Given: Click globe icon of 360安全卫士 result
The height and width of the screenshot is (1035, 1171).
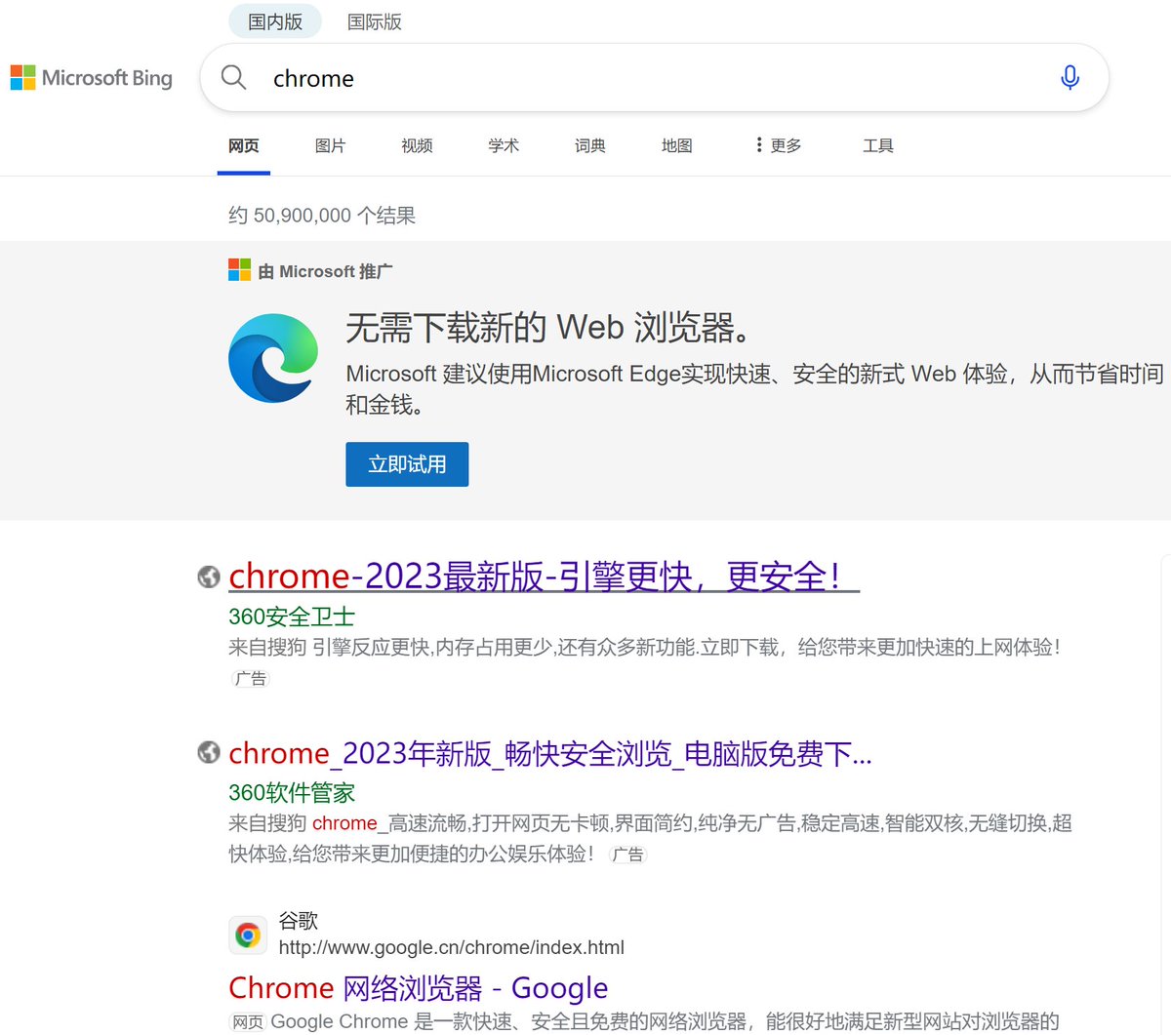Looking at the screenshot, I should [208, 577].
